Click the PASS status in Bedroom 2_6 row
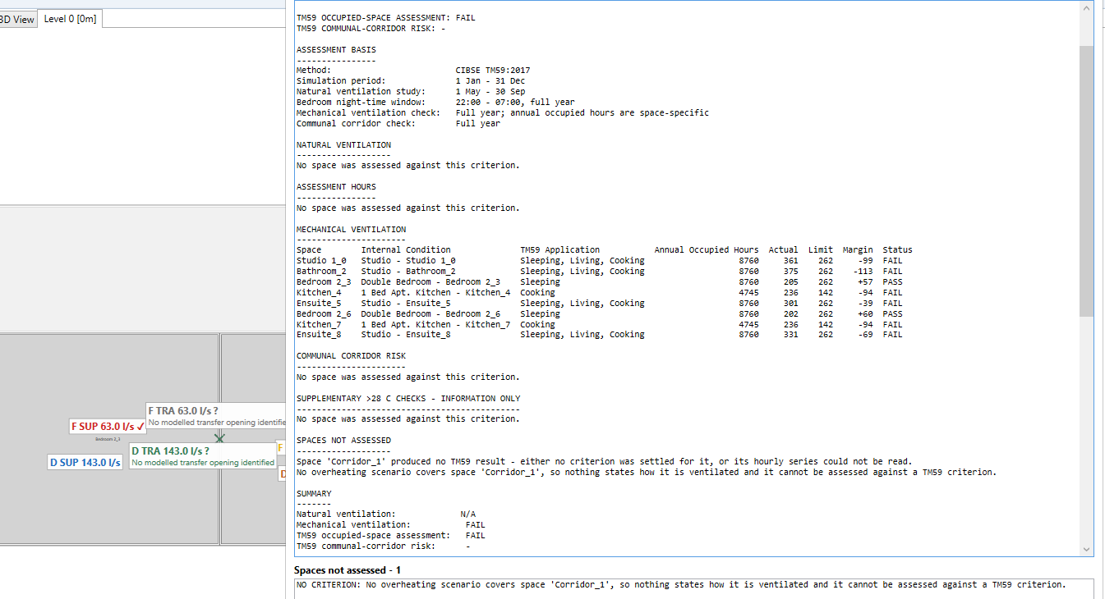 click(x=892, y=314)
